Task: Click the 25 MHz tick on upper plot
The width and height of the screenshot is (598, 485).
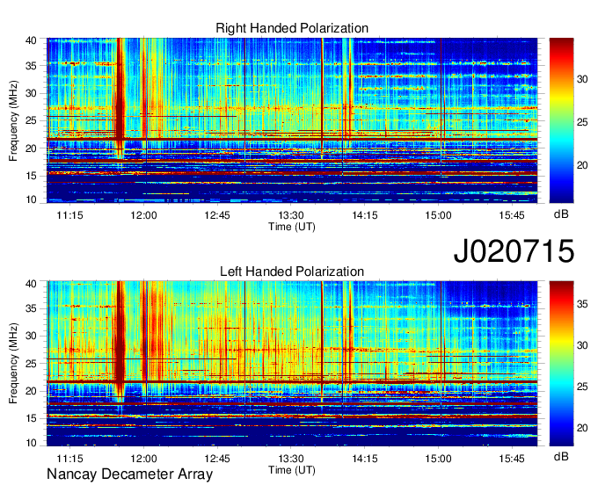Action: click(x=32, y=120)
